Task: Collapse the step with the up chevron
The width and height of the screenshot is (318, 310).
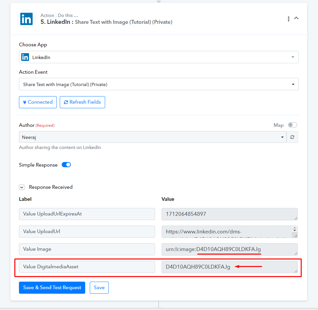Action: 296,18
